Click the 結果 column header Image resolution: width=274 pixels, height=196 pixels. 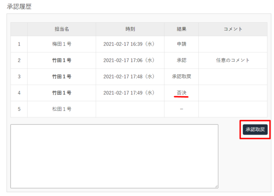click(182, 29)
